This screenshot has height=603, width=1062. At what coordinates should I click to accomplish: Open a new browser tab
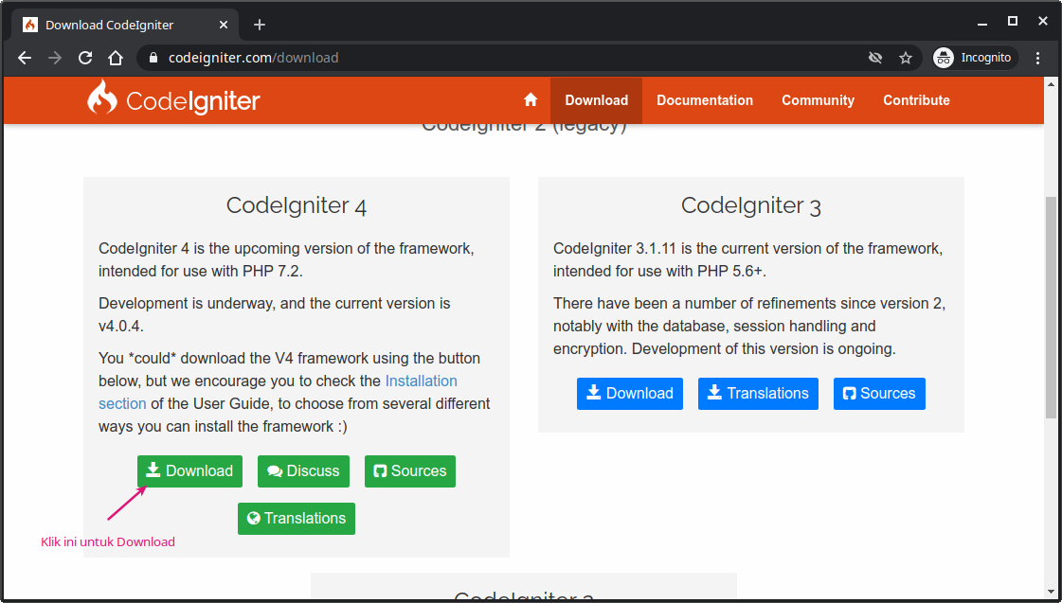260,24
